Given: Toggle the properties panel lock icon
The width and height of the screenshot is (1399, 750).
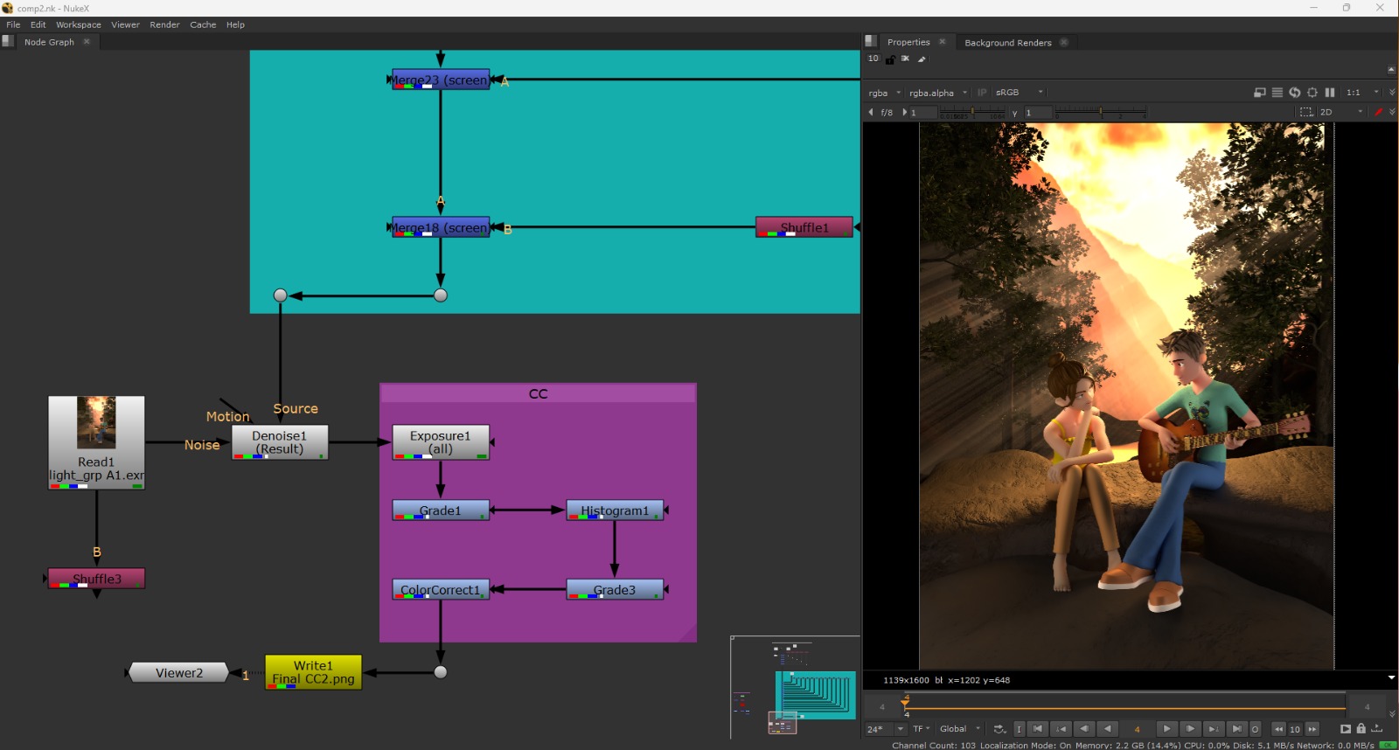Looking at the screenshot, I should tap(890, 59).
